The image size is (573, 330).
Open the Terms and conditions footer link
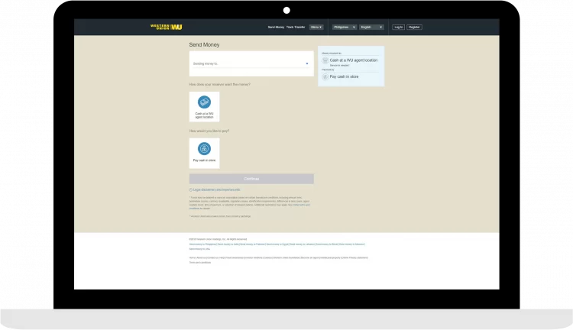pyautogui.click(x=200, y=262)
